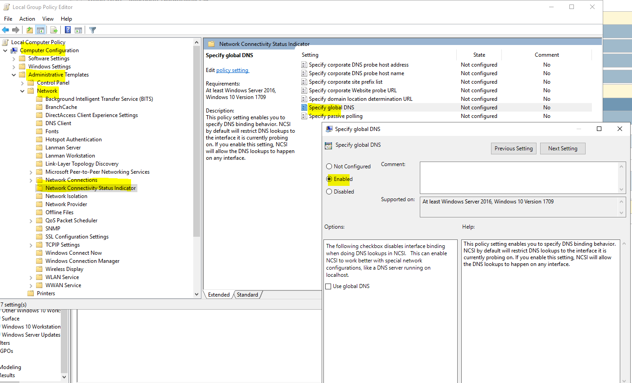632x383 pixels.
Task: Select the Disabled radio button
Action: tap(329, 192)
